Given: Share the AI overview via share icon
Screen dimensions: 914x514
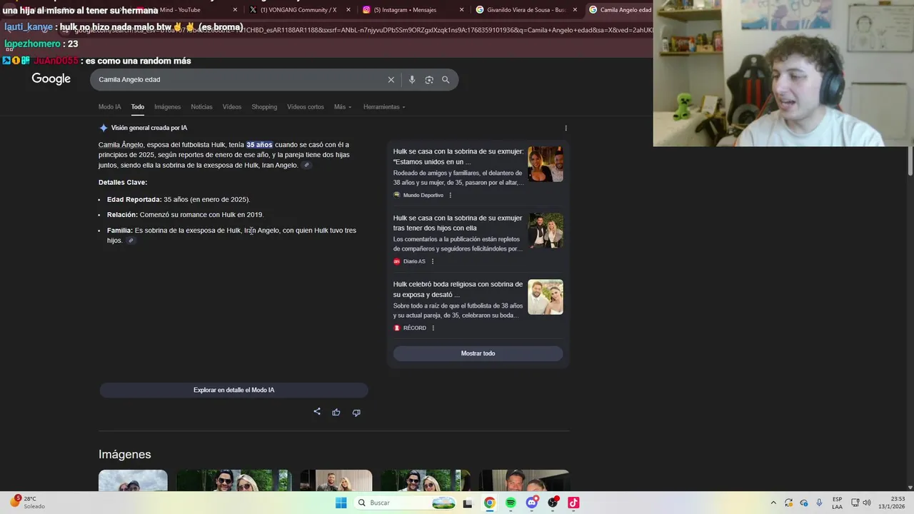Looking at the screenshot, I should click(317, 412).
